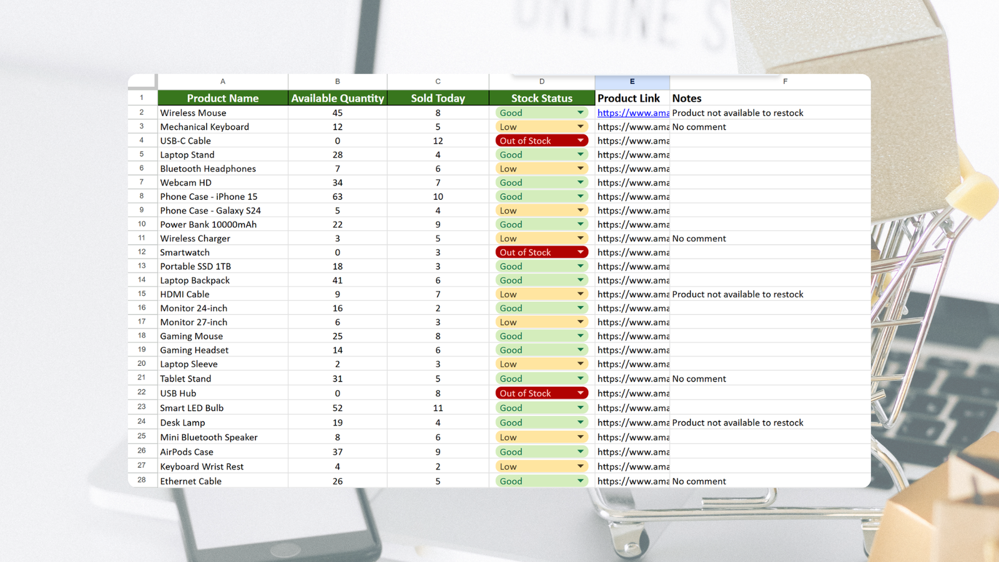Select row 12 header number

142,252
